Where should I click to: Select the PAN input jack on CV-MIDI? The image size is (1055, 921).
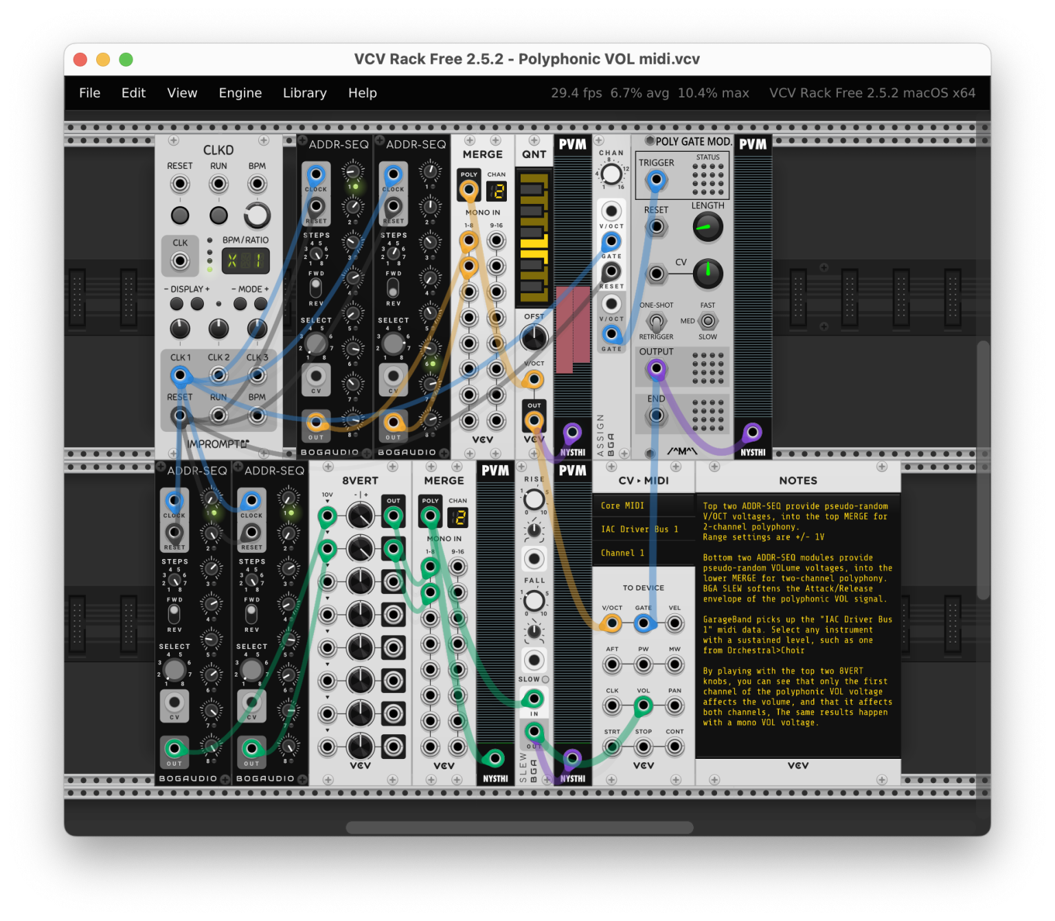pos(675,705)
